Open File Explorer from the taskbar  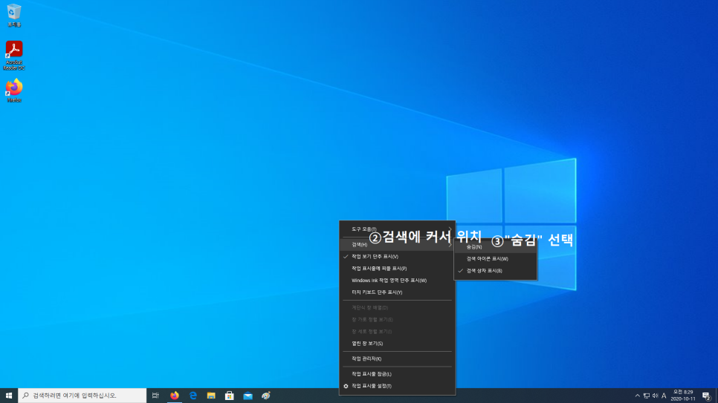coord(211,396)
